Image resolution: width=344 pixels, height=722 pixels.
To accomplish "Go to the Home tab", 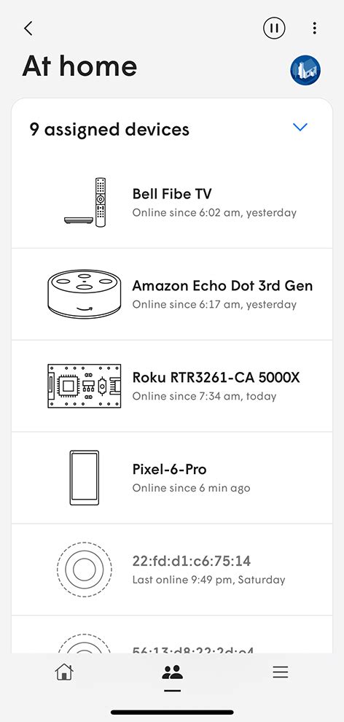I will tap(64, 672).
